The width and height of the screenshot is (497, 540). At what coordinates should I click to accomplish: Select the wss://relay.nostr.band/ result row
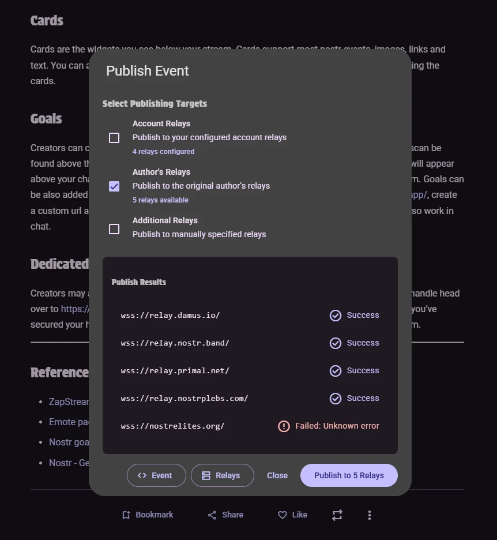(x=175, y=343)
